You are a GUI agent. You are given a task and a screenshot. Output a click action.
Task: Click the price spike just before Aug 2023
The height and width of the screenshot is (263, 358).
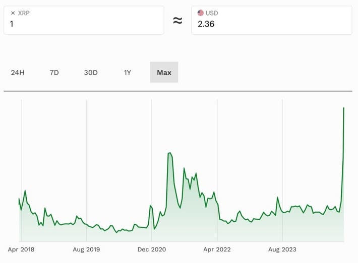point(277,197)
